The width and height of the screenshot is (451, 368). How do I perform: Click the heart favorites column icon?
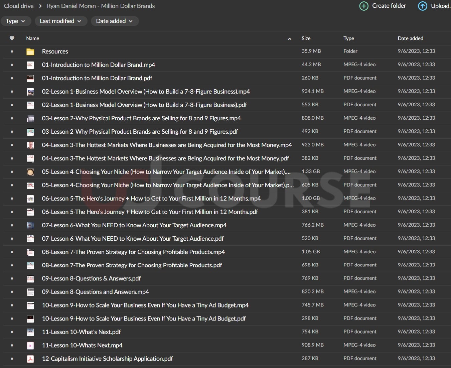[12, 38]
